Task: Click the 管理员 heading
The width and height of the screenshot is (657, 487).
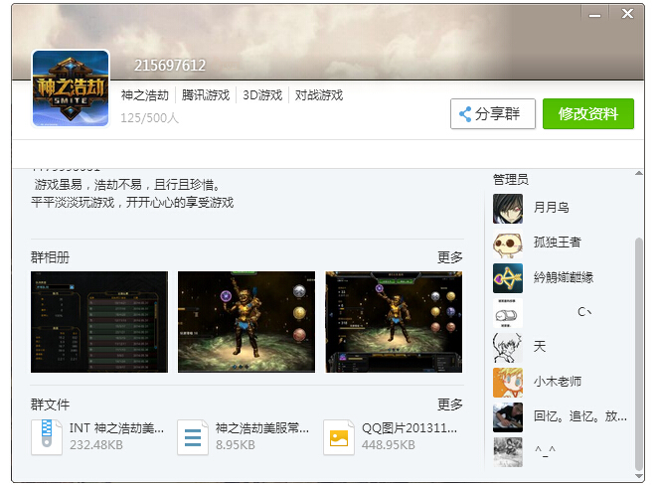Action: [x=511, y=179]
